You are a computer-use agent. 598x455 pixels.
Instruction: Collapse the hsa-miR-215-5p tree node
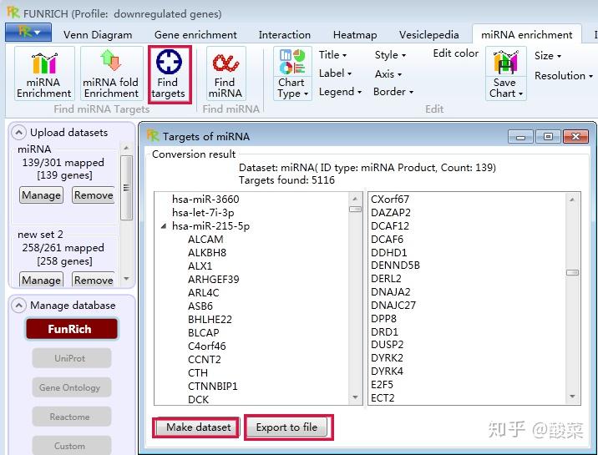[164, 226]
